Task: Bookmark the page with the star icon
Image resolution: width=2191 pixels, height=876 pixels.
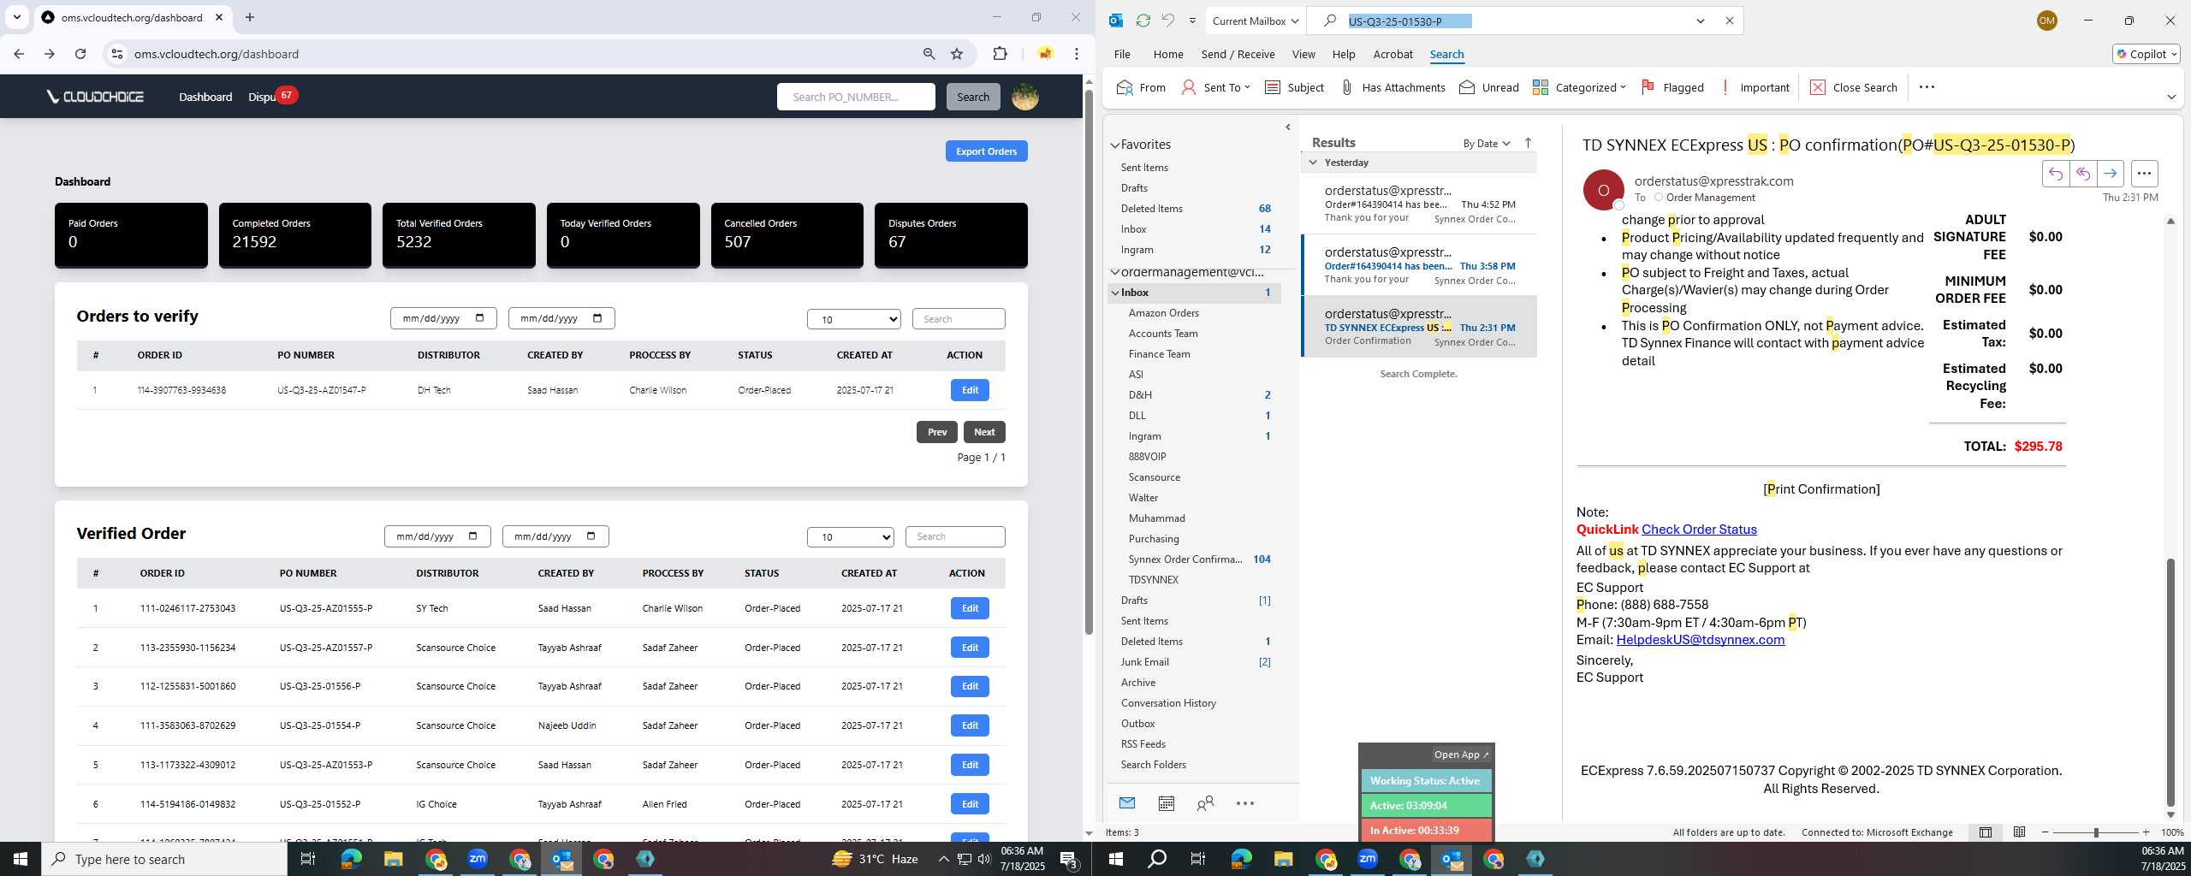Action: 957,54
